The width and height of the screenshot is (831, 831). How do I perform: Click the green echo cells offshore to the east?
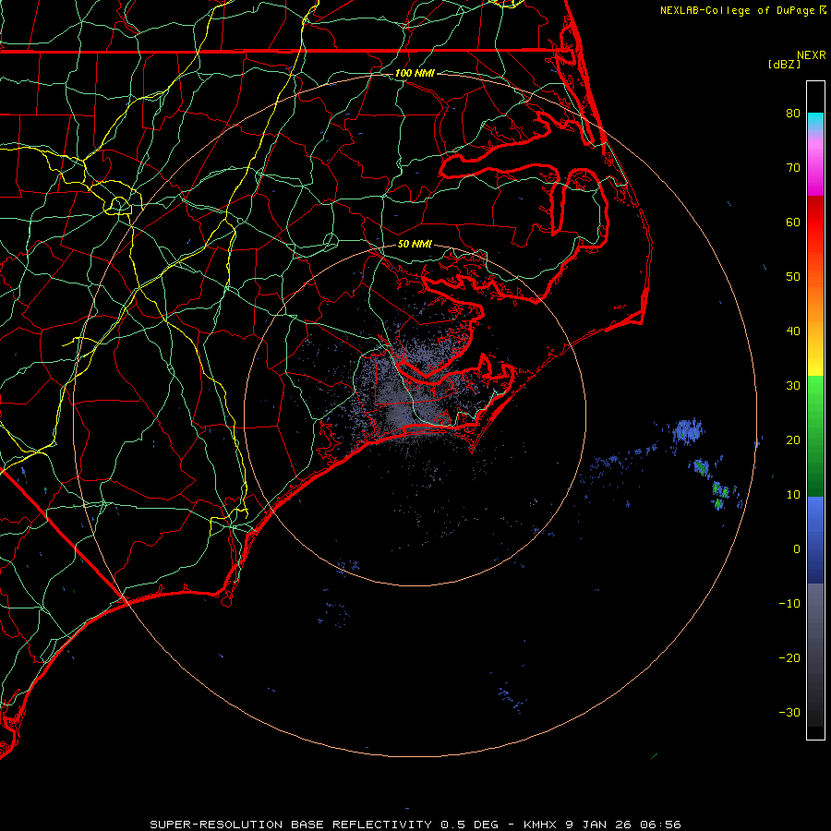tap(718, 494)
